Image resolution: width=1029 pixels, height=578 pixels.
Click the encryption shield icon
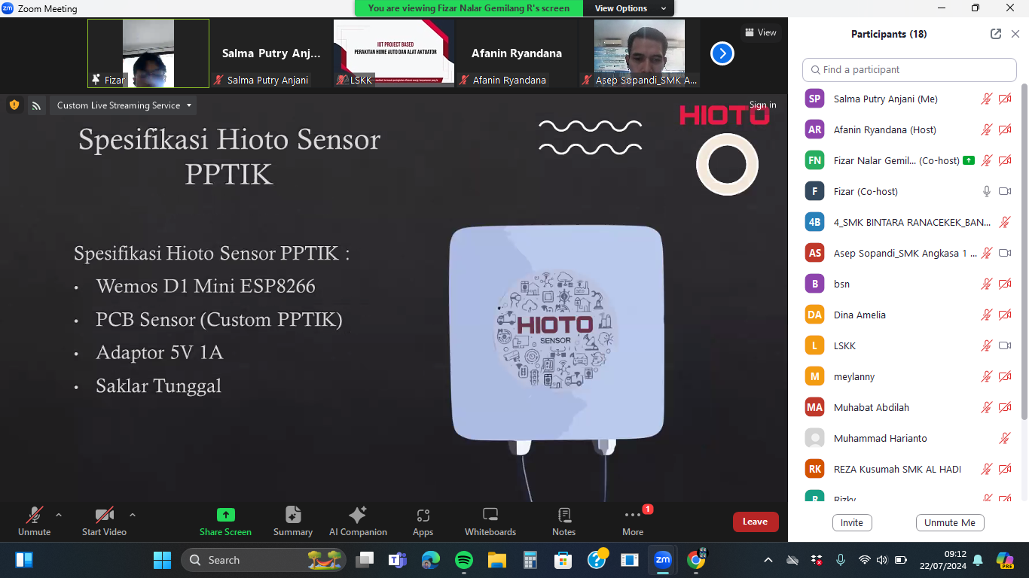point(14,105)
